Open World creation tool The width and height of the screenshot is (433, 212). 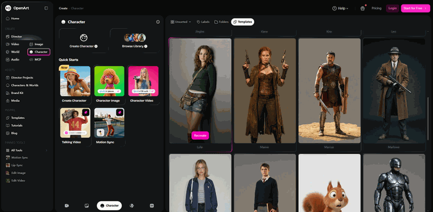click(12, 52)
